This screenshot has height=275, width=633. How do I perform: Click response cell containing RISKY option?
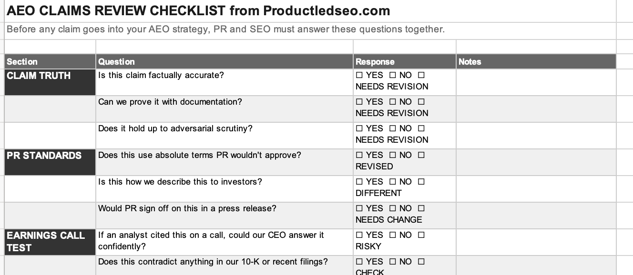click(x=405, y=242)
